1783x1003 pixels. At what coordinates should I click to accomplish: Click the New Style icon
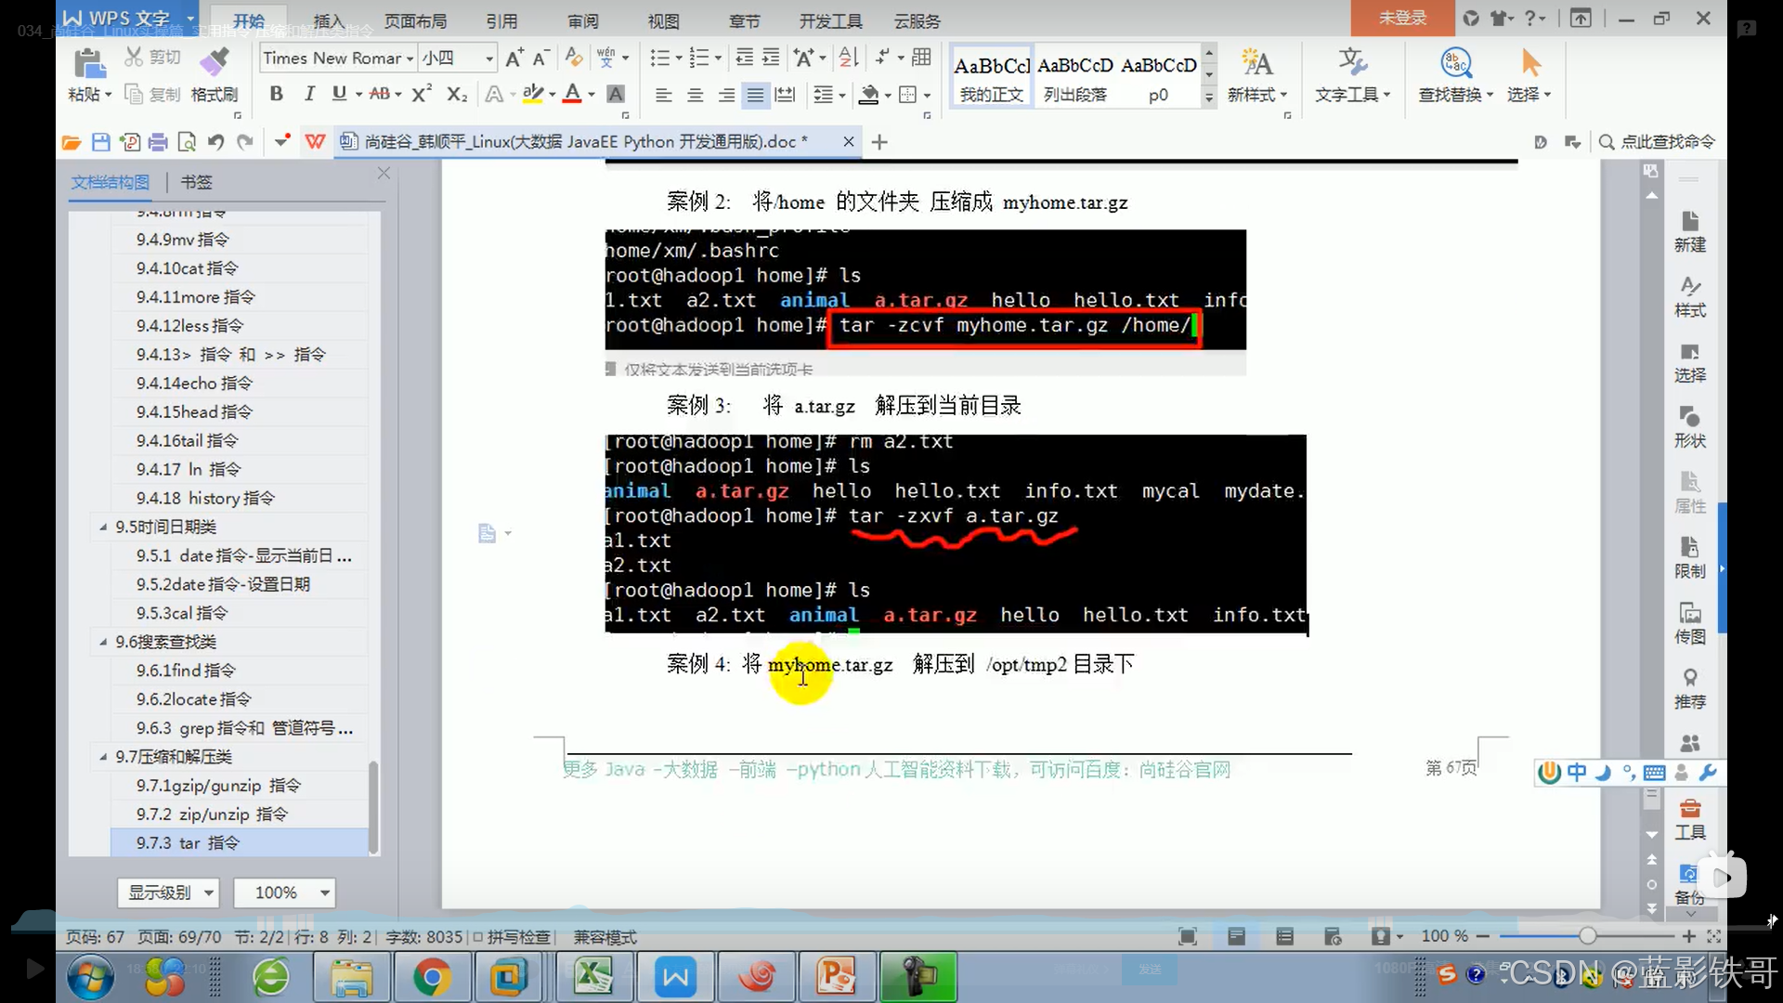(1256, 63)
